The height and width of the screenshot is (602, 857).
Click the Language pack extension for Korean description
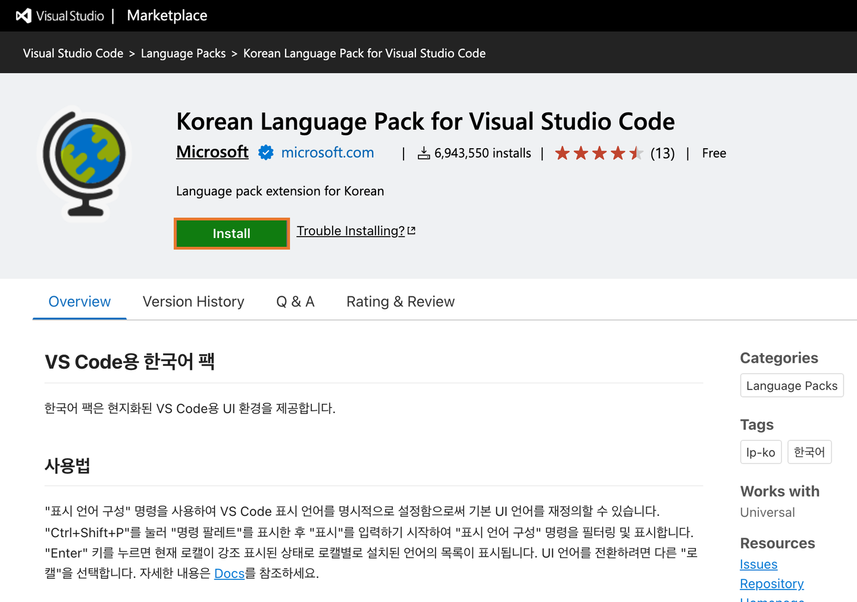[x=280, y=191]
